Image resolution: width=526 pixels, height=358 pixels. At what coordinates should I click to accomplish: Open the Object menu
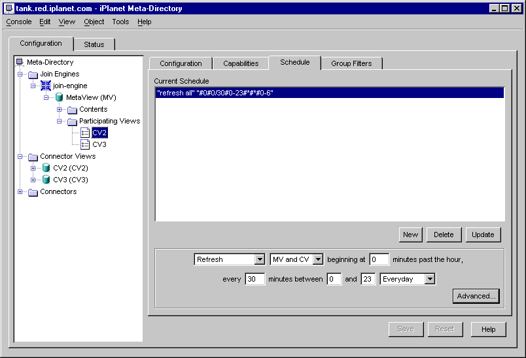tap(94, 22)
